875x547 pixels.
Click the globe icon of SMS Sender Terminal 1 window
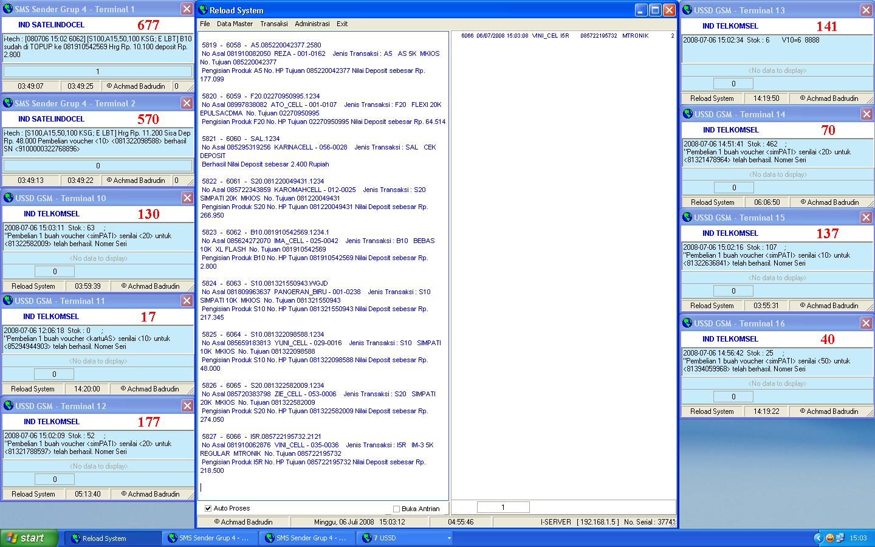(x=8, y=9)
